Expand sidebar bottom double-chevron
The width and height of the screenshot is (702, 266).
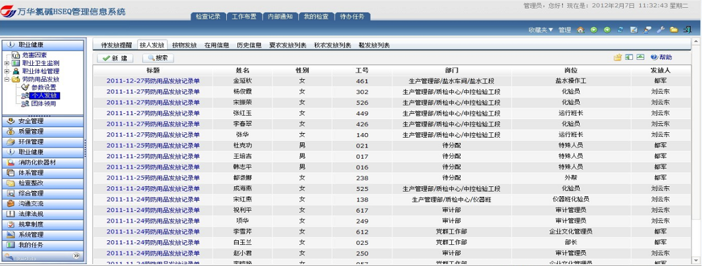(x=76, y=255)
